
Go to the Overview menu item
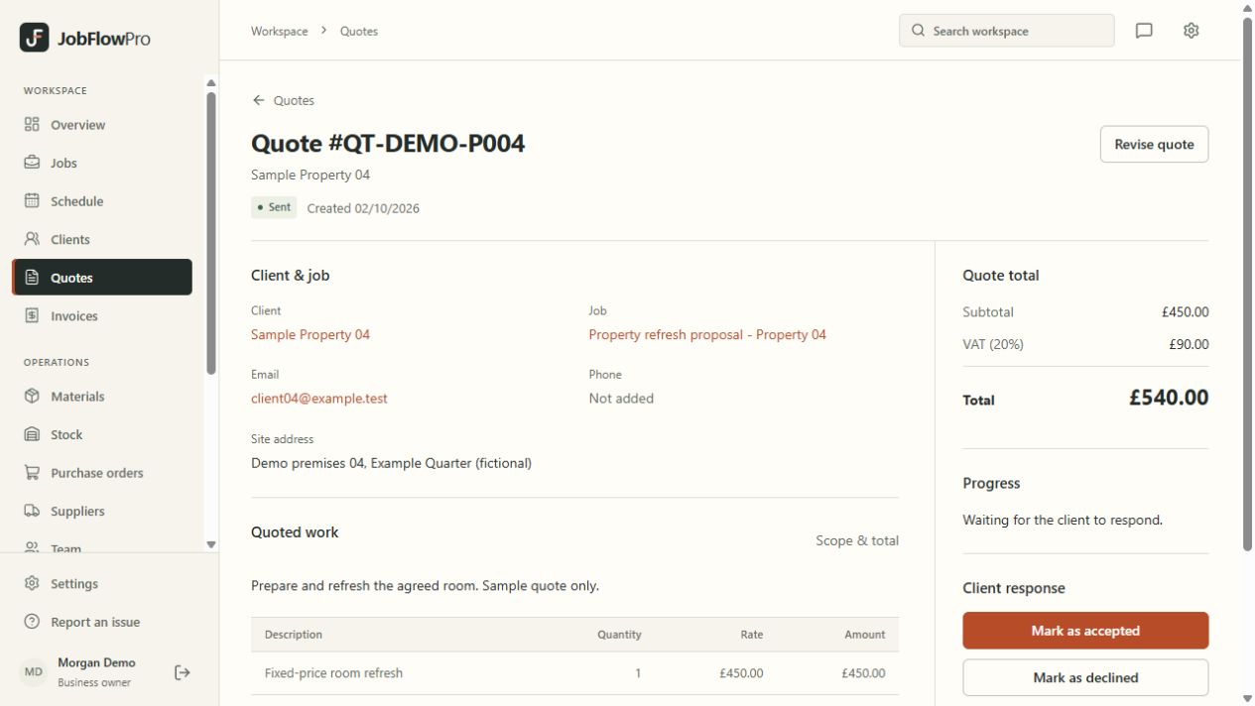point(102,125)
